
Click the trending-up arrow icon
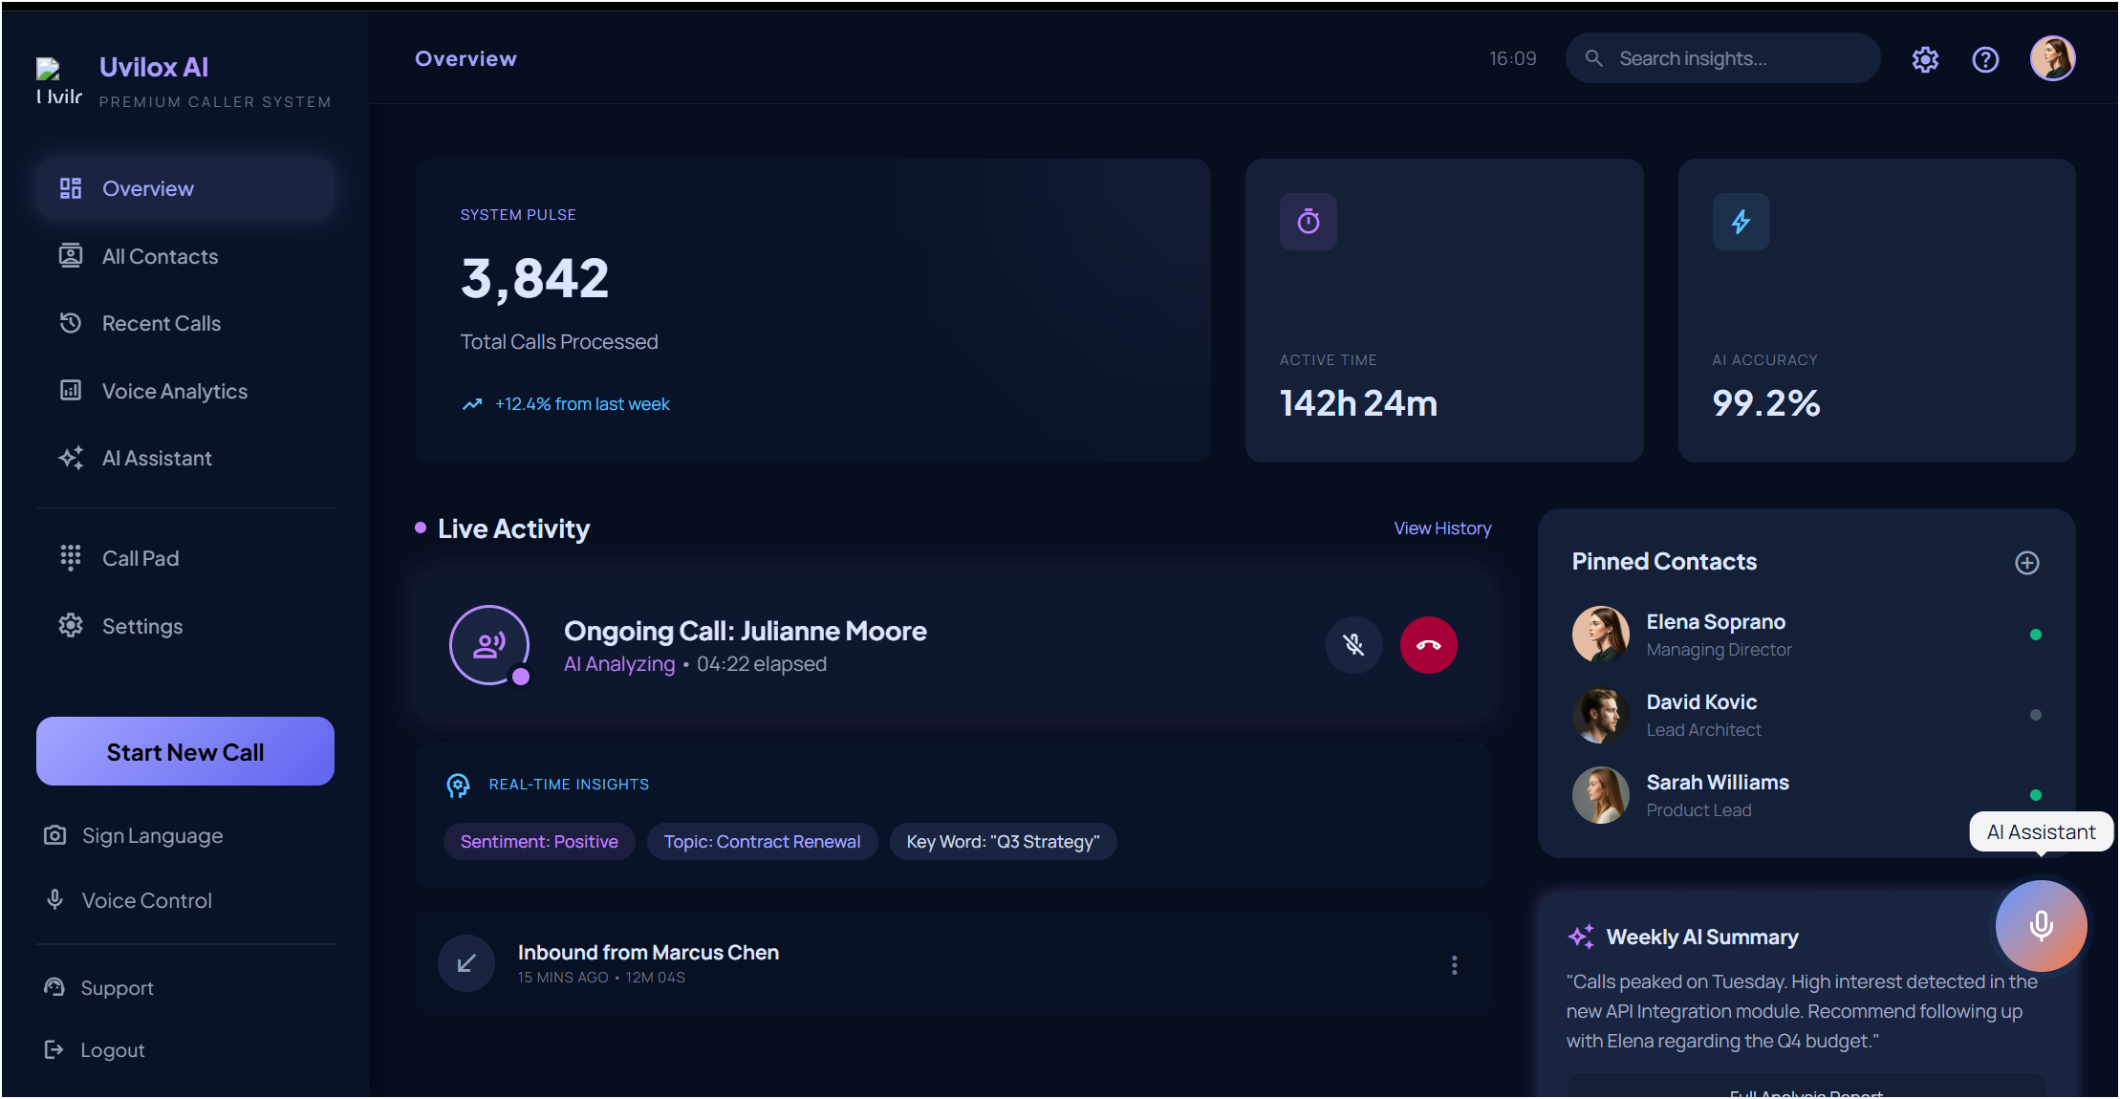click(x=472, y=404)
